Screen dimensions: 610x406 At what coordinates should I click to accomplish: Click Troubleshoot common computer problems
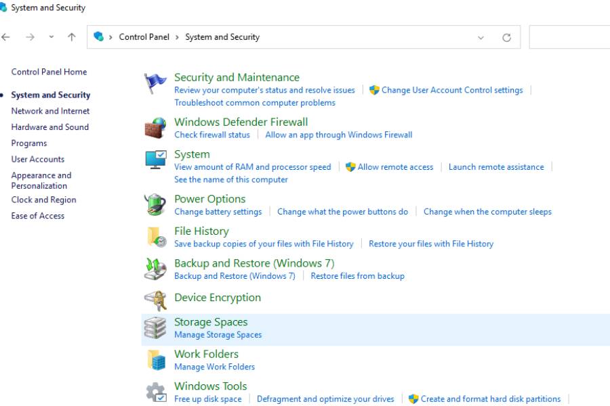point(255,103)
